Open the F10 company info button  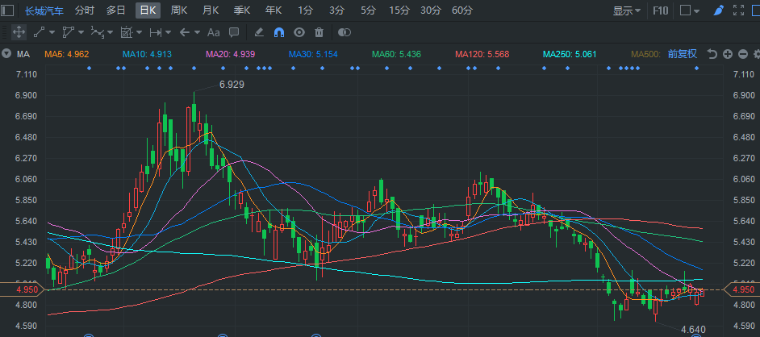click(661, 10)
